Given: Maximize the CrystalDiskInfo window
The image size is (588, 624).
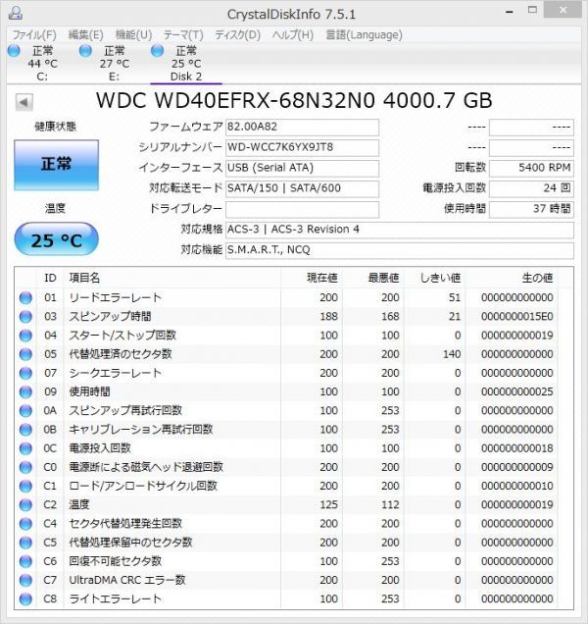Looking at the screenshot, I should pyautogui.click(x=532, y=11).
